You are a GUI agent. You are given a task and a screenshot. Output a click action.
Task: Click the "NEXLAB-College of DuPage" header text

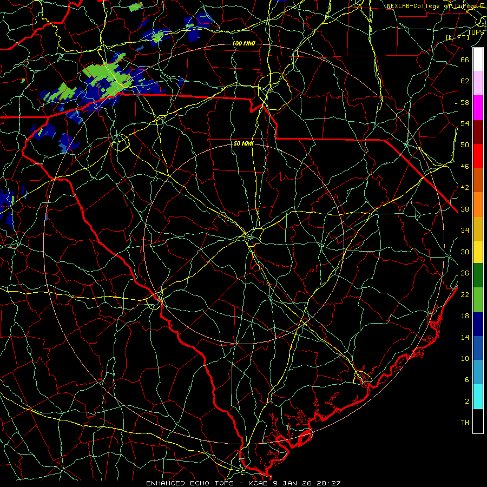coord(432,6)
